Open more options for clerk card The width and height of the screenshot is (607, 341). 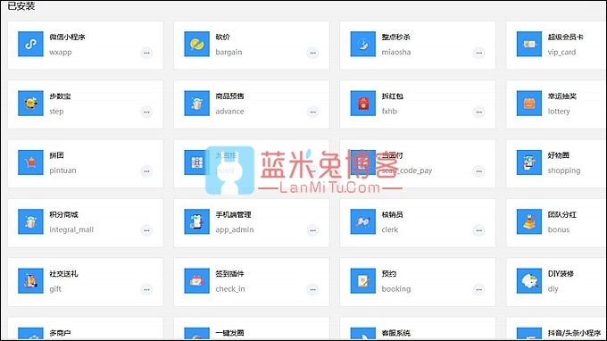coord(478,230)
